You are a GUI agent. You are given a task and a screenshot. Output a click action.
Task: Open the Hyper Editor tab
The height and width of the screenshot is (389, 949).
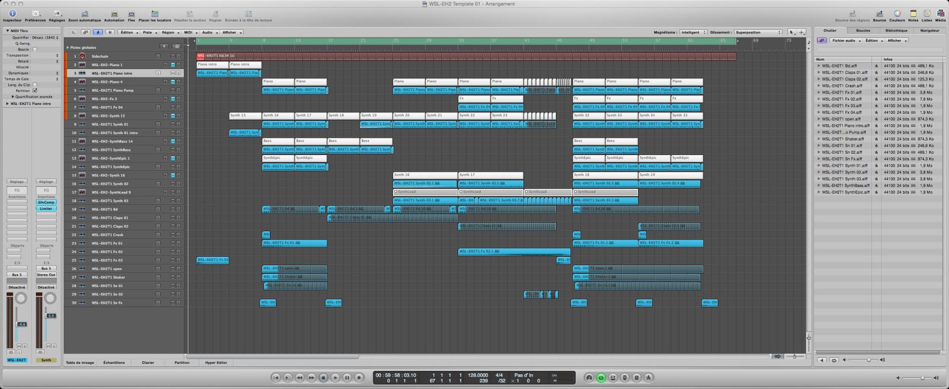pyautogui.click(x=216, y=362)
